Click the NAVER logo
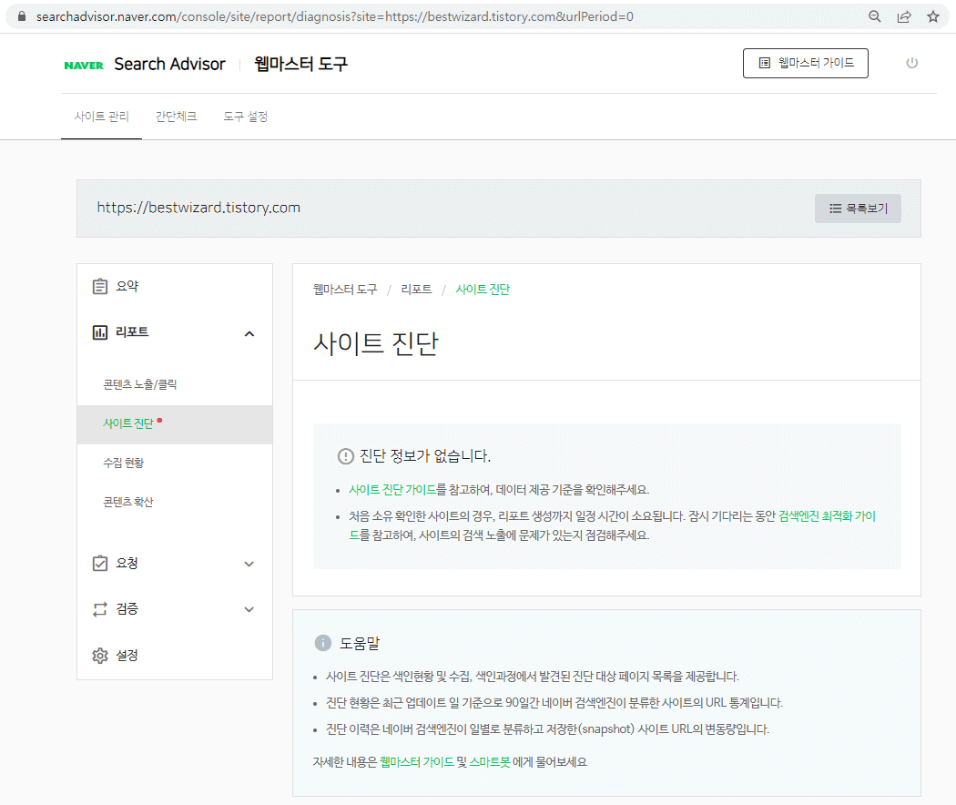Screen dimensions: 956x805 tap(83, 64)
